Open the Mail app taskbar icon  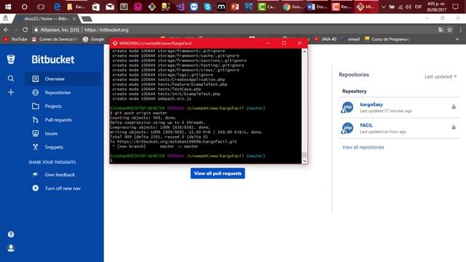[110, 7]
